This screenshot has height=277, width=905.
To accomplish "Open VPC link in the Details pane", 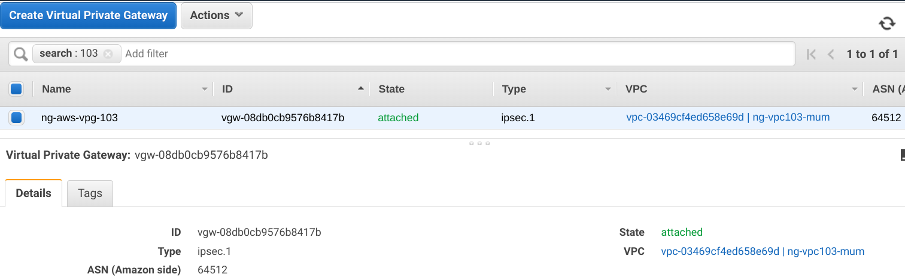I will pyautogui.click(x=763, y=251).
